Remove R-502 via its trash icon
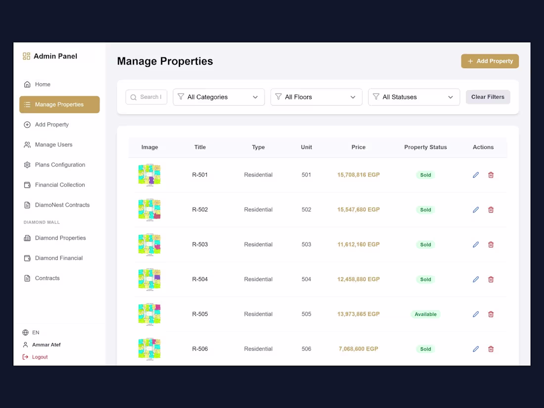 click(x=491, y=210)
